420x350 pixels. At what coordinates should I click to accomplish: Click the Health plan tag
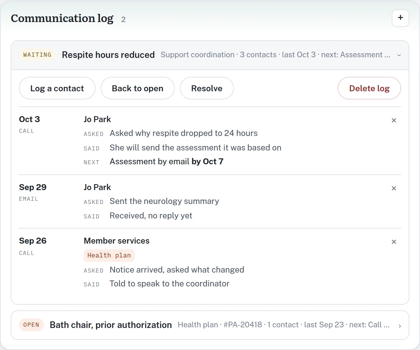(x=109, y=255)
